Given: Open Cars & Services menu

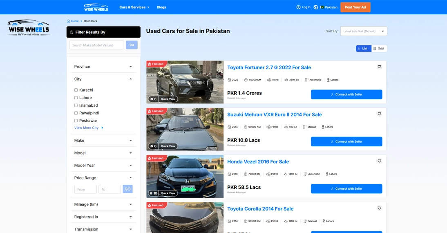Looking at the screenshot, I should click(134, 7).
